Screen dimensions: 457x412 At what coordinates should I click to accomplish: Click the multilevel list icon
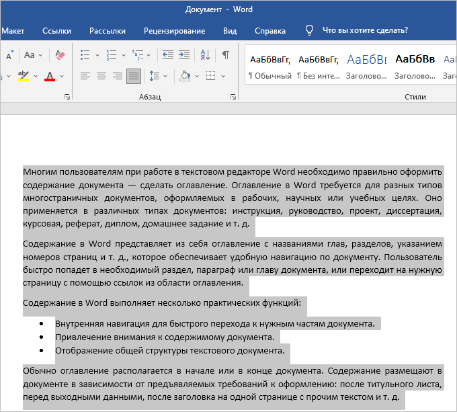point(138,55)
